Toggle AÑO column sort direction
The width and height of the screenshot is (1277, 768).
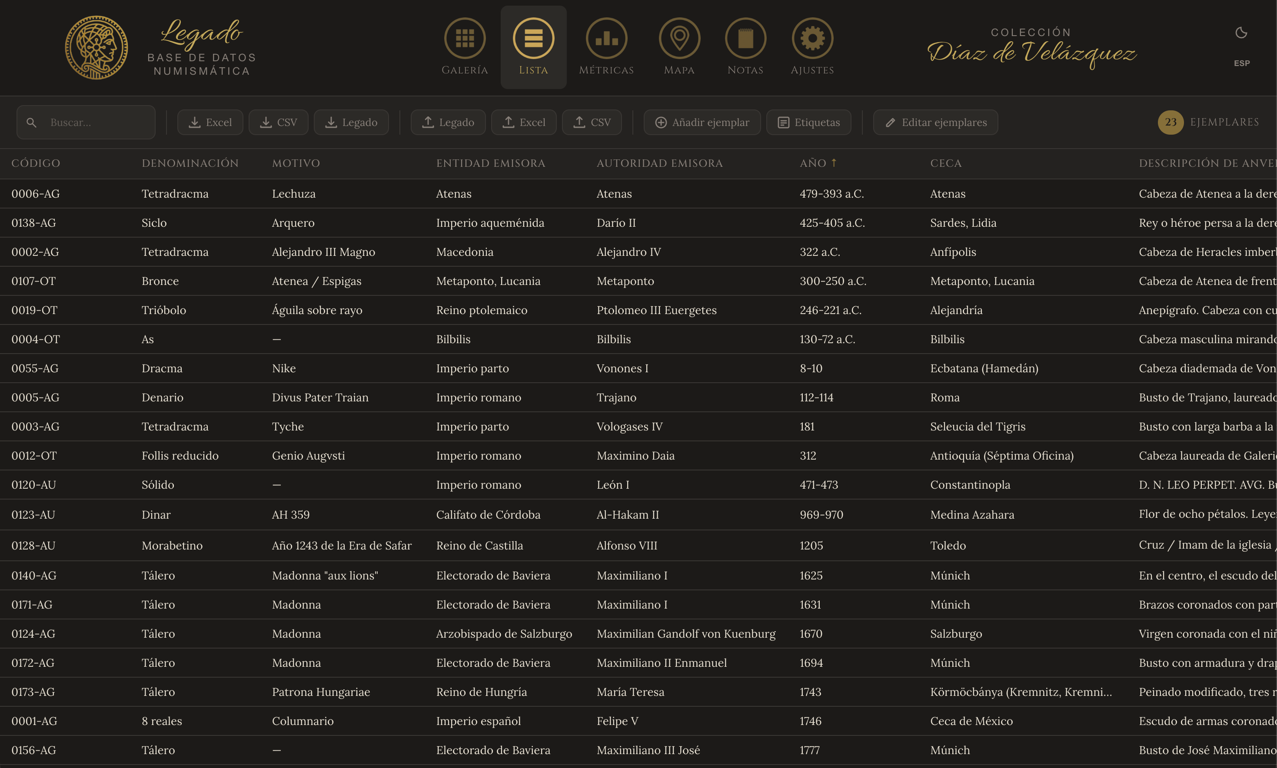[x=834, y=162]
